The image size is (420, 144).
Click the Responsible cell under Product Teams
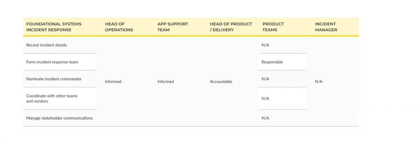coord(272,62)
